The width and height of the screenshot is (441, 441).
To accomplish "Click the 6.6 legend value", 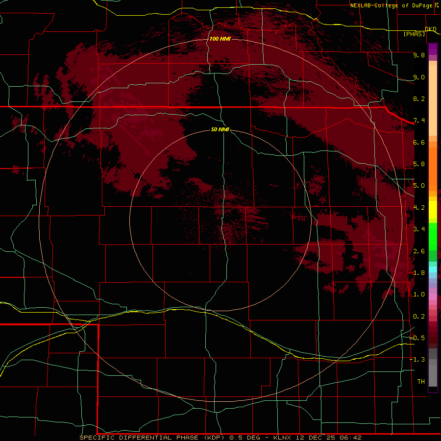I will (419, 142).
